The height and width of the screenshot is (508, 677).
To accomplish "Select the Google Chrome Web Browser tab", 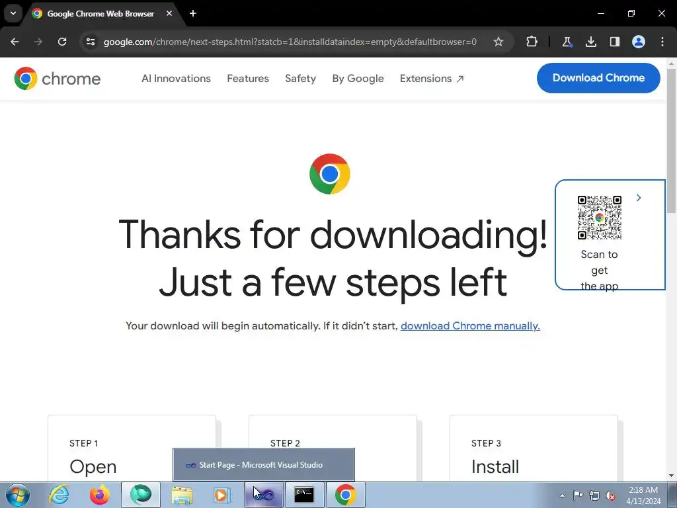I will [100, 14].
